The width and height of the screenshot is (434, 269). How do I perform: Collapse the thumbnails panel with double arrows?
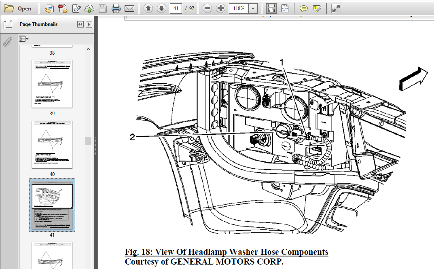click(80, 24)
